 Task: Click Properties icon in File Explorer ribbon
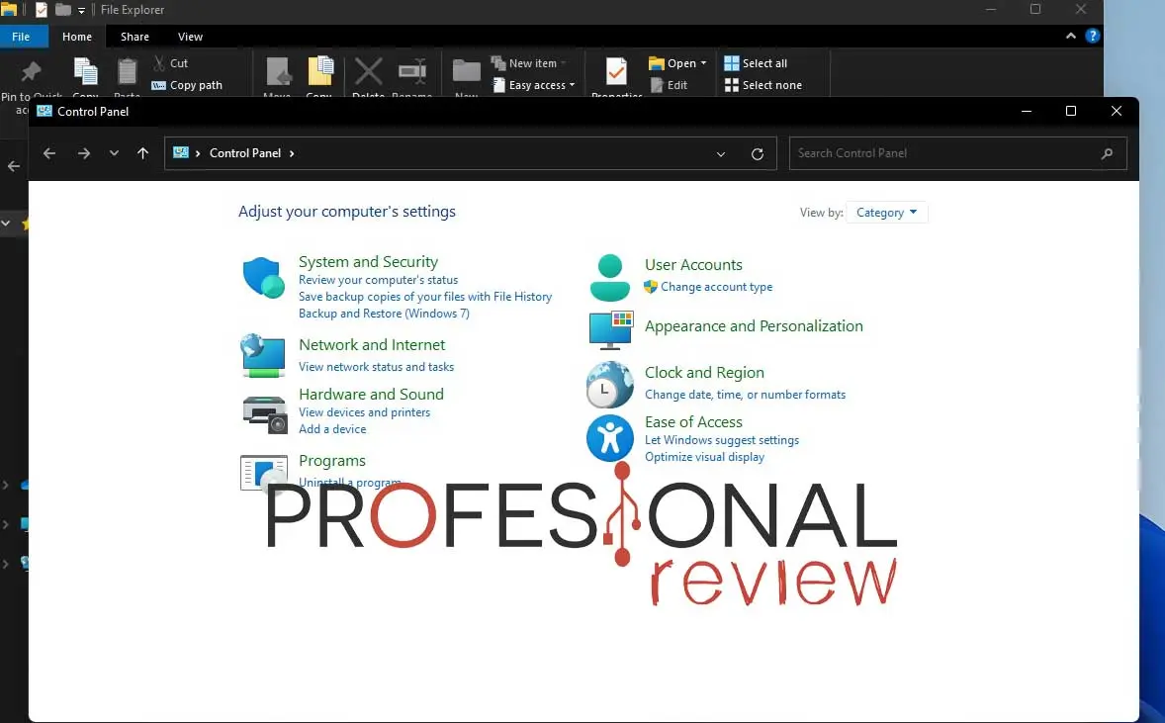coord(616,72)
